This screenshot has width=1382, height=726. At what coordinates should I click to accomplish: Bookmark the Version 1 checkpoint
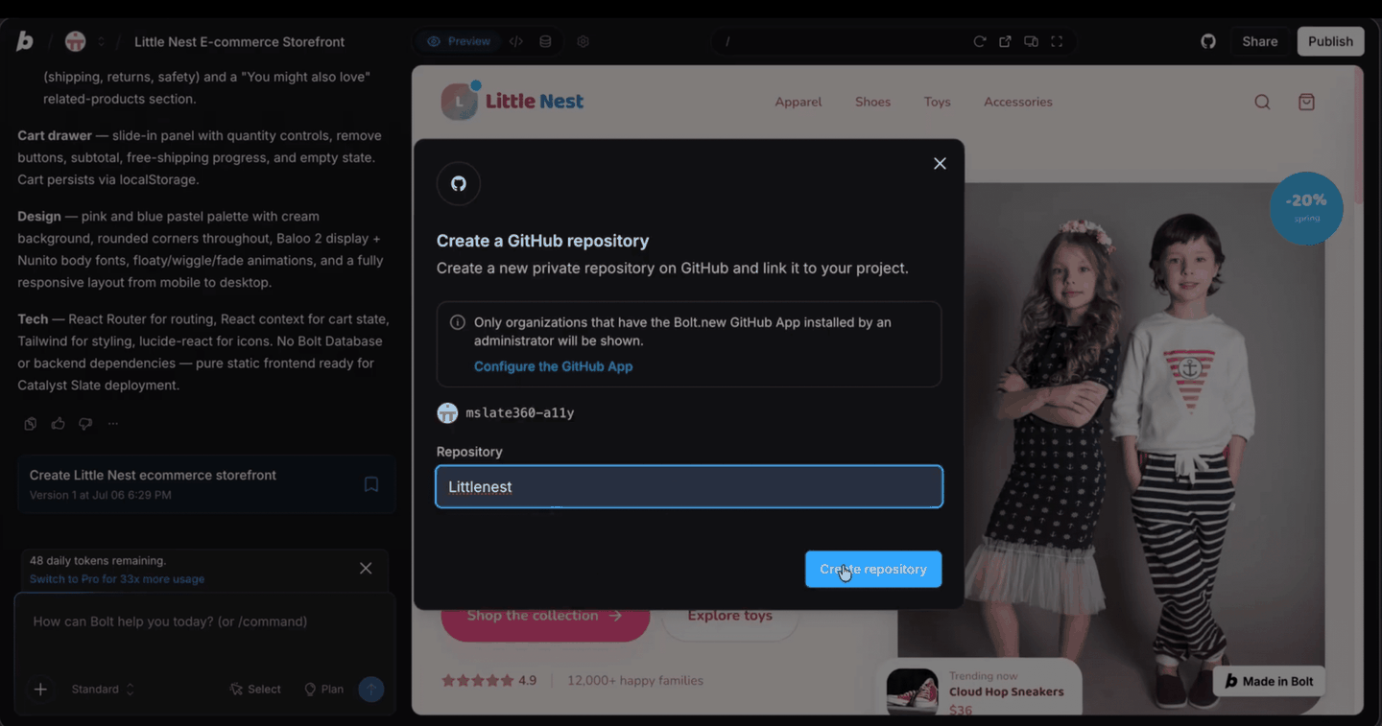point(371,484)
